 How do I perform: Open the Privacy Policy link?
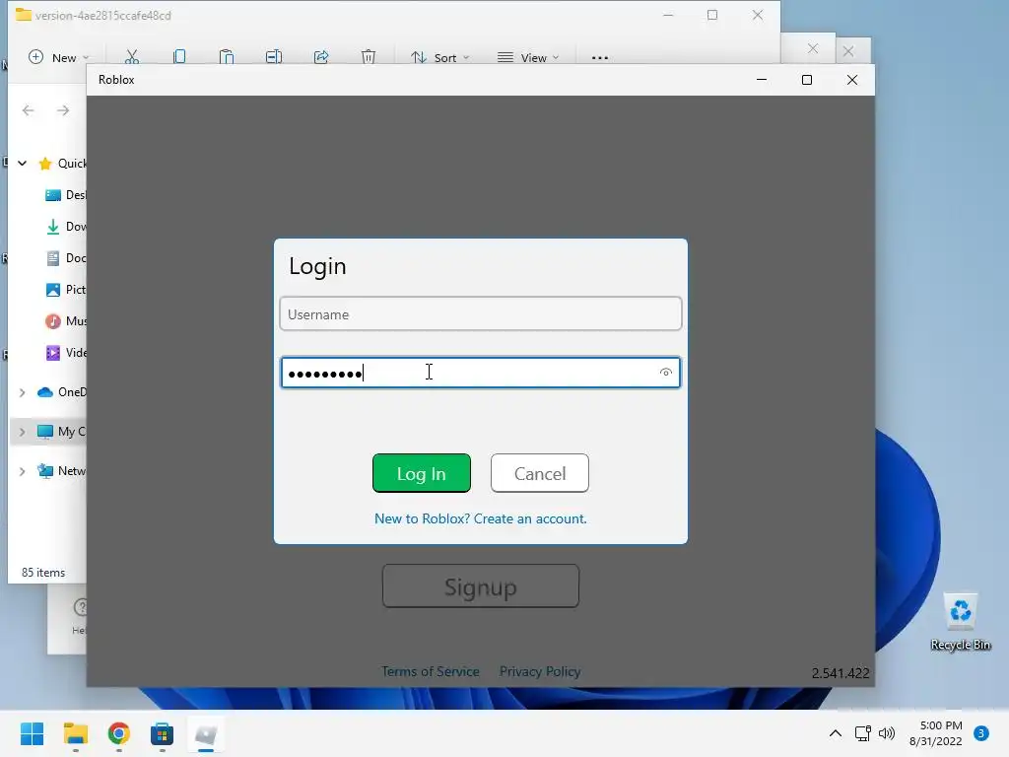540,671
